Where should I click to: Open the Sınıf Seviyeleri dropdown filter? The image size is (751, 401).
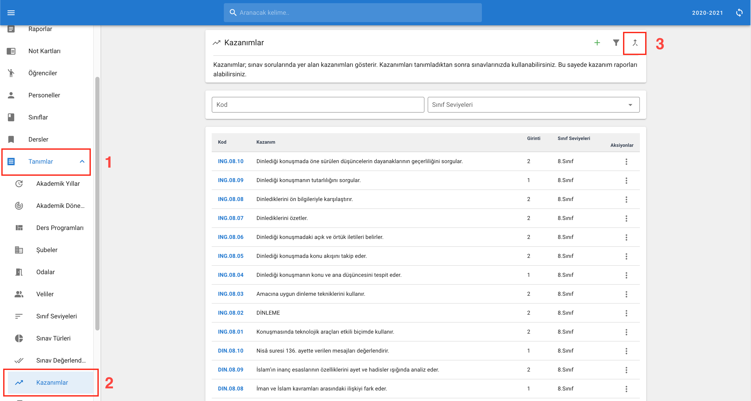click(533, 105)
